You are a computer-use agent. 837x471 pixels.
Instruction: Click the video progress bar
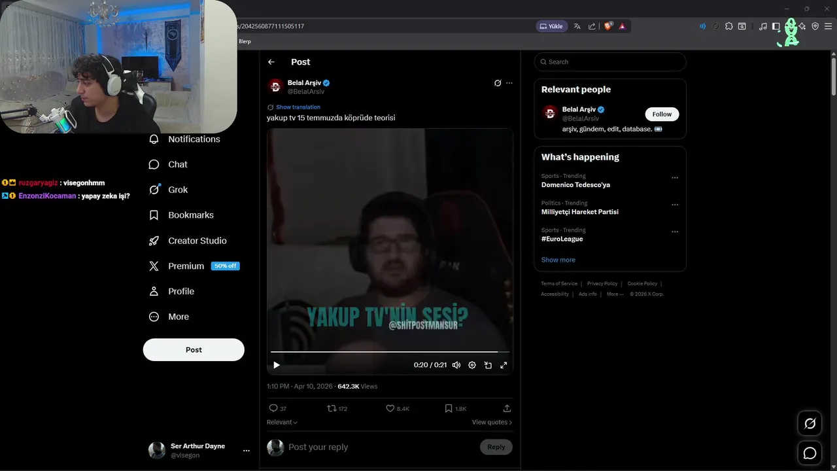pyautogui.click(x=390, y=352)
